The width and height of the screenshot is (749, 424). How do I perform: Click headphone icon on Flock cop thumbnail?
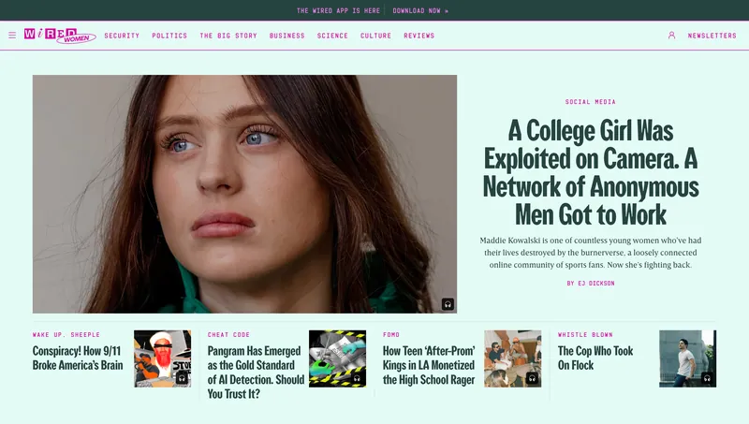point(707,378)
